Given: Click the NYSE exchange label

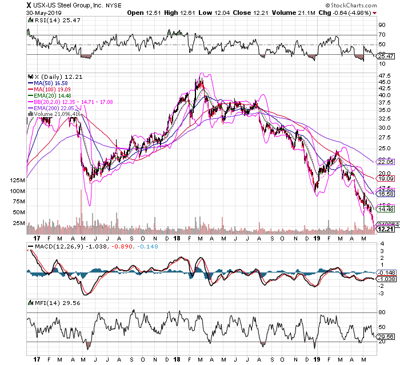Looking at the screenshot, I should 113,5.
